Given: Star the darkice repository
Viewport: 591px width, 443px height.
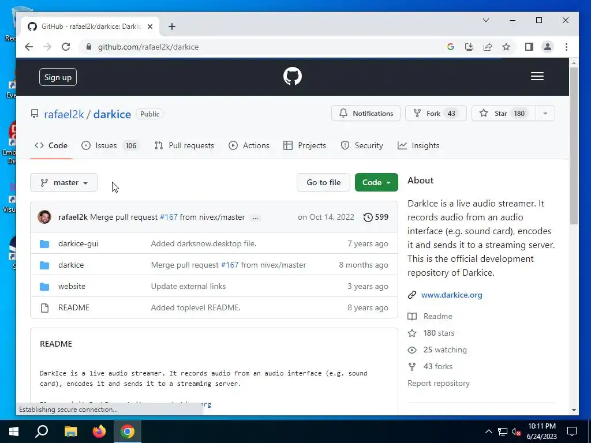Looking at the screenshot, I should [x=503, y=114].
